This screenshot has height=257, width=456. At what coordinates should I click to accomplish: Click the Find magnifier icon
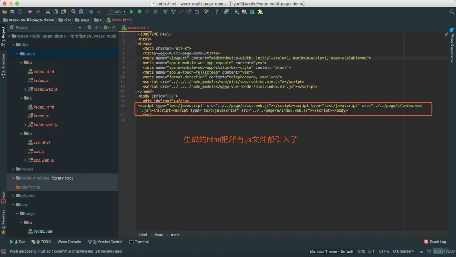pyautogui.click(x=74, y=12)
